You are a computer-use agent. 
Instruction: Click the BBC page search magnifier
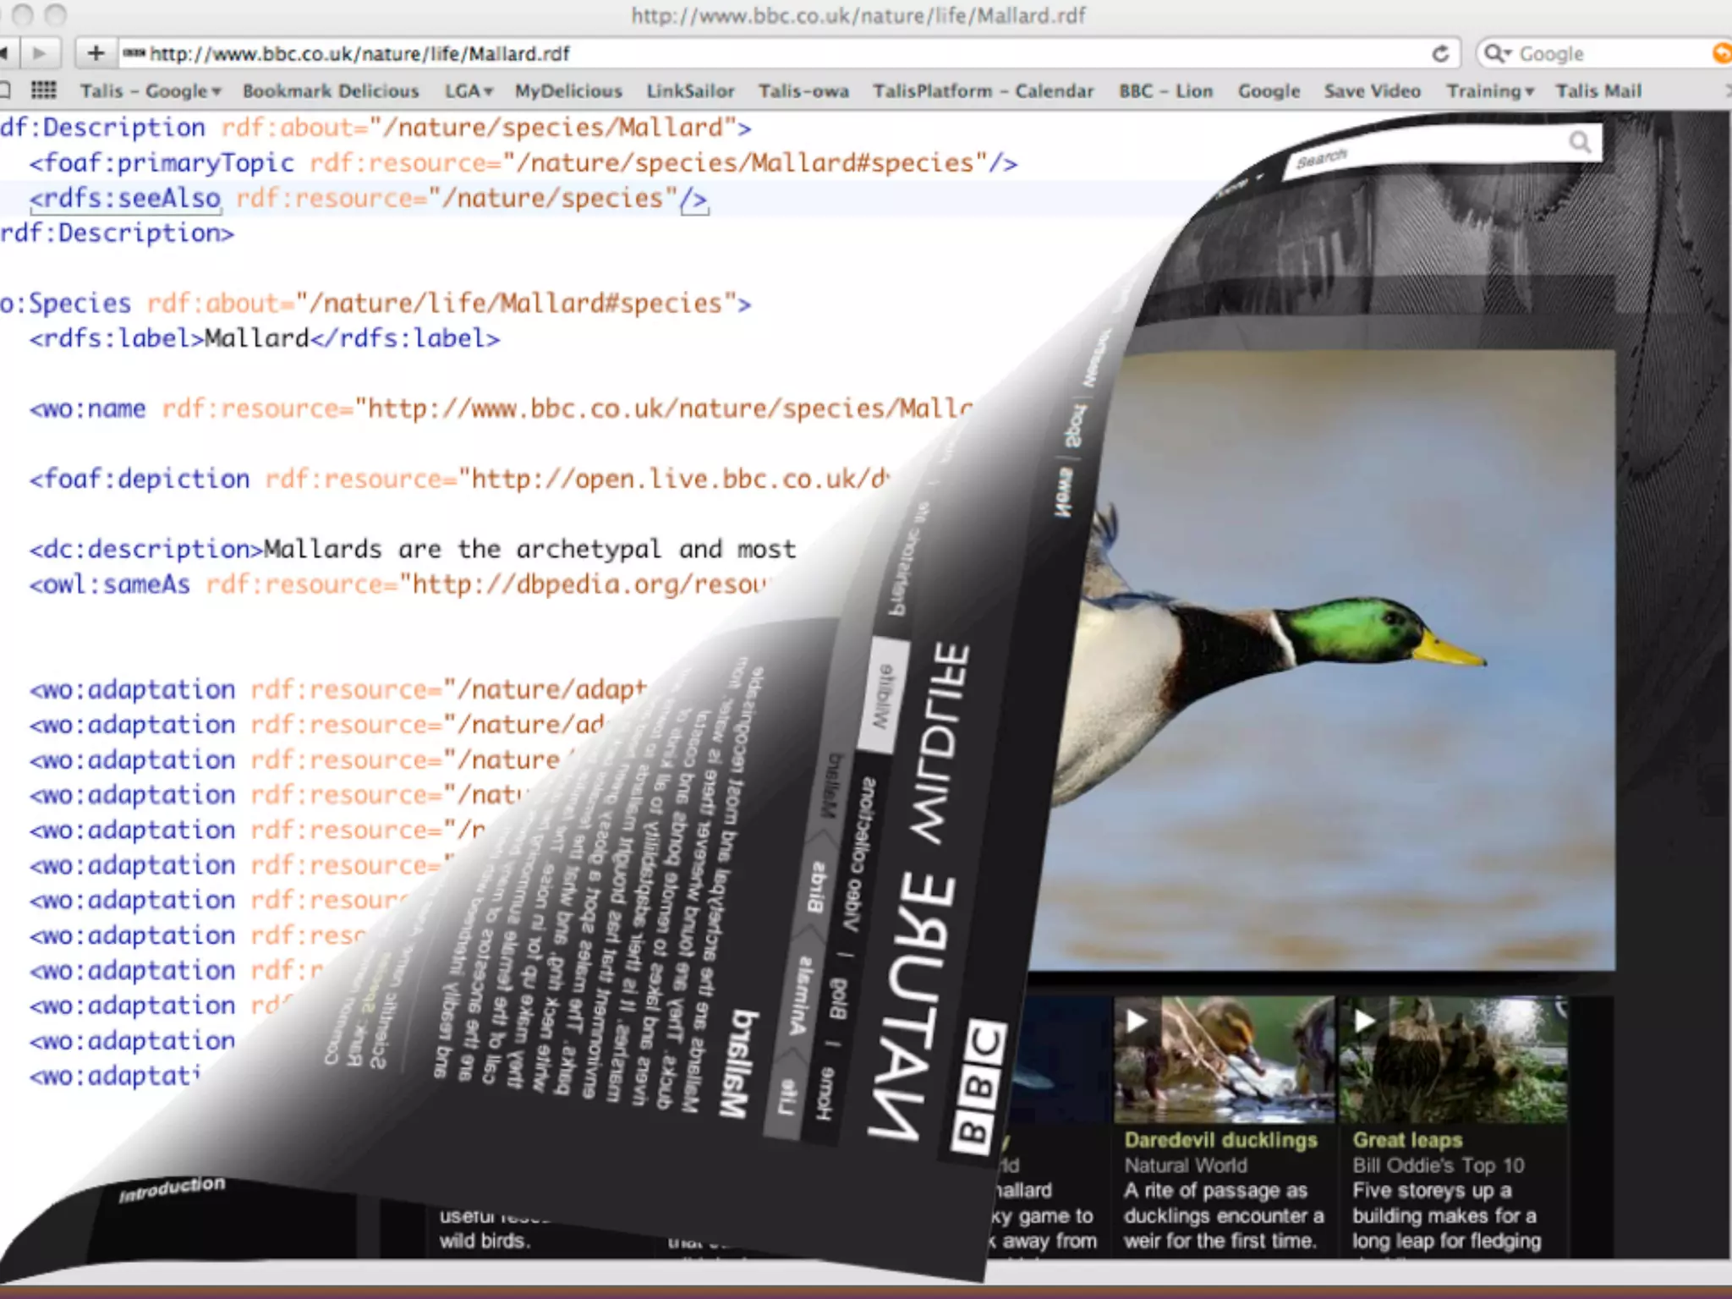(x=1579, y=142)
